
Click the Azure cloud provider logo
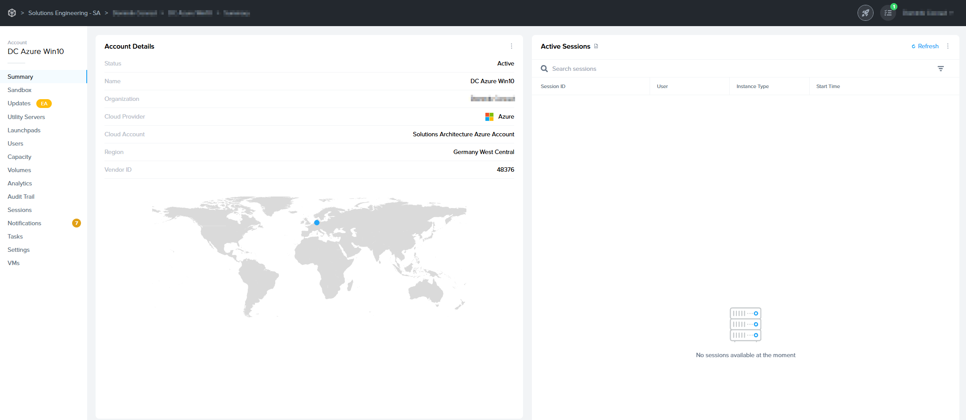(x=489, y=117)
